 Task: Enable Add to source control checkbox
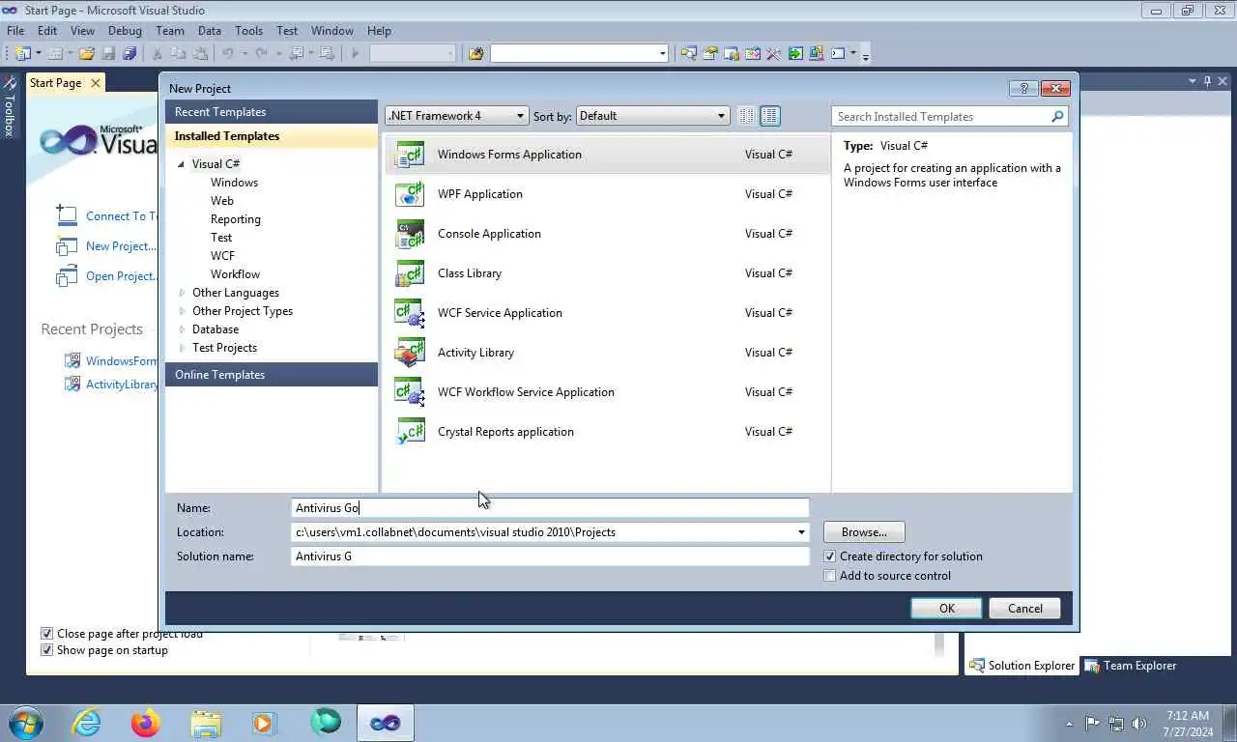(829, 576)
